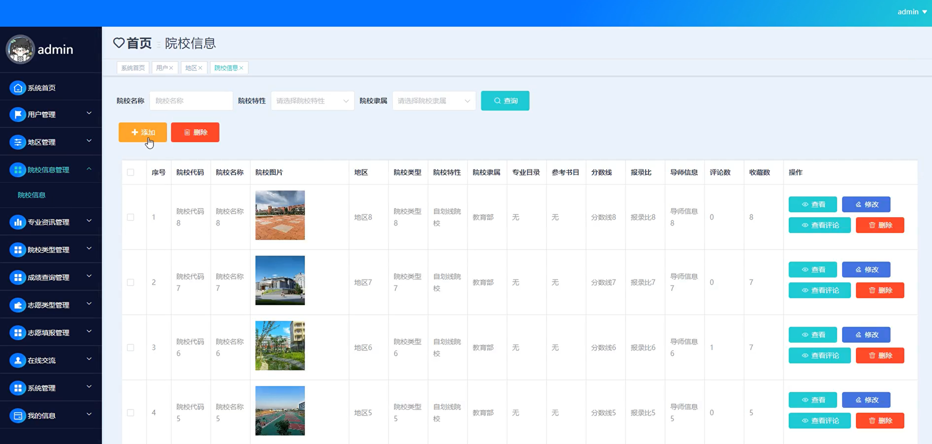932x444 pixels.
Task: Check the checkbox for row 3 院校名称6
Action: (131, 347)
